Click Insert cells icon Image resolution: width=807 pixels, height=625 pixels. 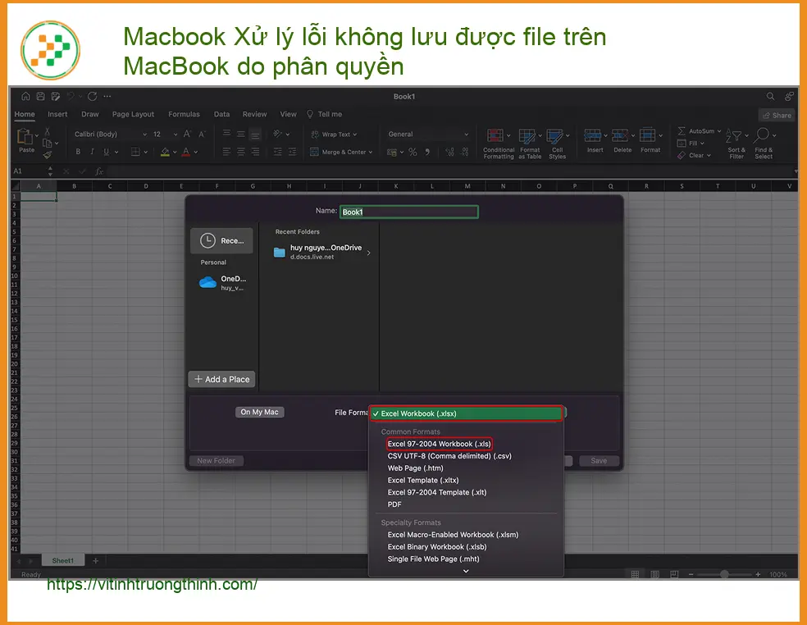coord(593,136)
